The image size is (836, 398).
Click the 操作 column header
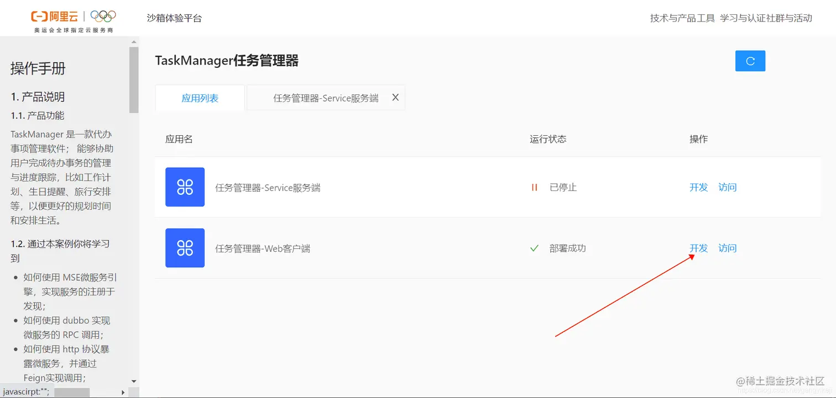(698, 139)
